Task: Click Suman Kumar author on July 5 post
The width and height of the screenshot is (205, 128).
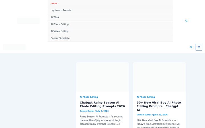Action: click(x=87, y=111)
